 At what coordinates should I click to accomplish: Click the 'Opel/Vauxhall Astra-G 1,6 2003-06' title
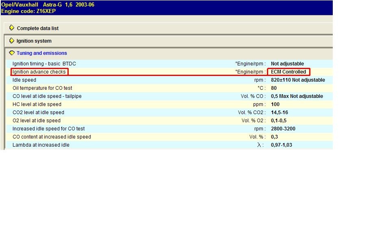coord(48,5)
